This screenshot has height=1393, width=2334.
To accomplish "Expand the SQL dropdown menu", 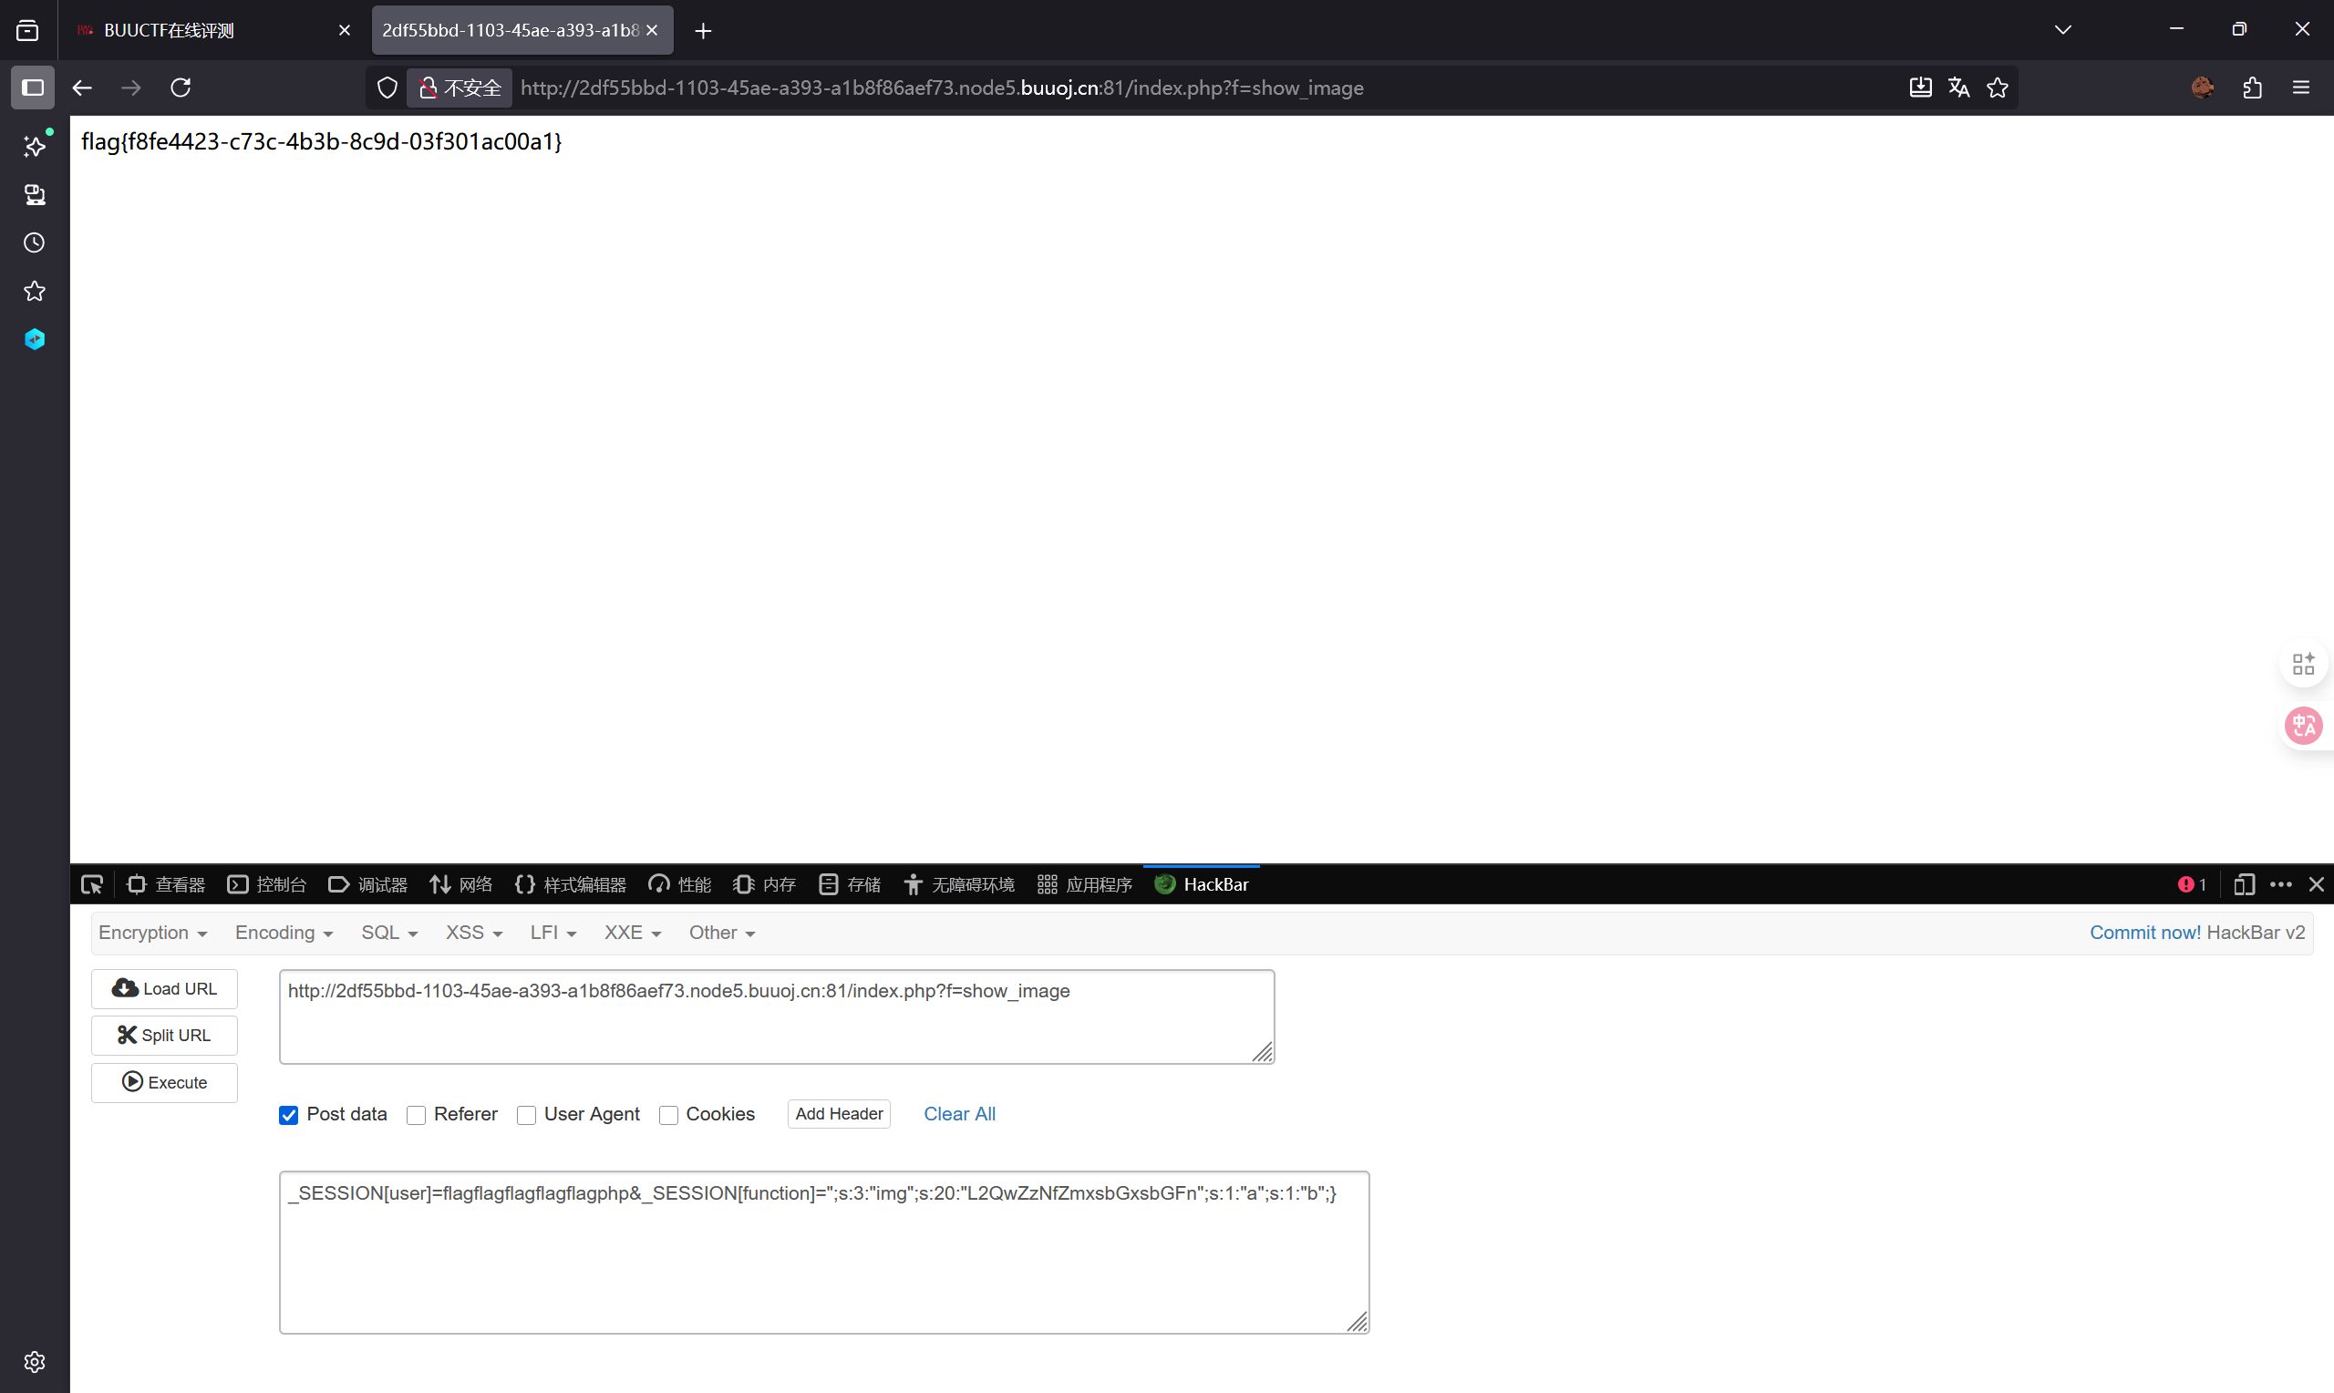I will [388, 932].
